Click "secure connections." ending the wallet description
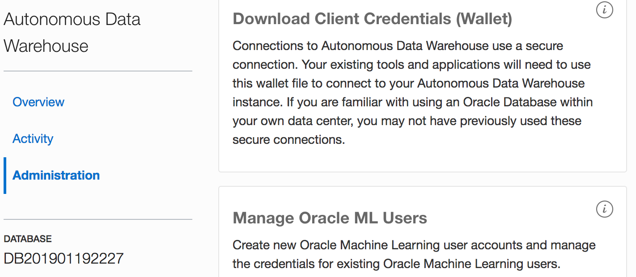The image size is (636, 277). point(288,139)
